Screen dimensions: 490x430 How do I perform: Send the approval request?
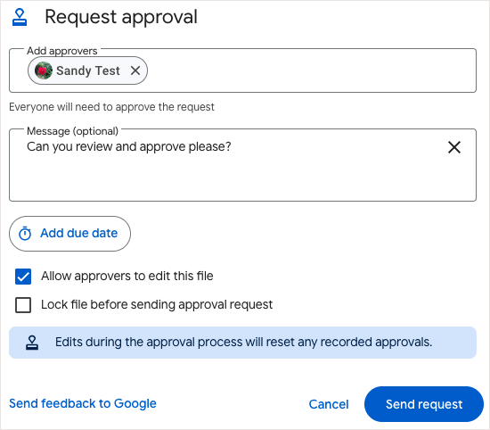(424, 404)
